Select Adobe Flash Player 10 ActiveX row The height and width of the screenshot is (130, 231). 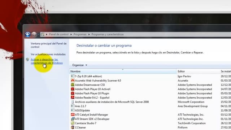[93, 89]
